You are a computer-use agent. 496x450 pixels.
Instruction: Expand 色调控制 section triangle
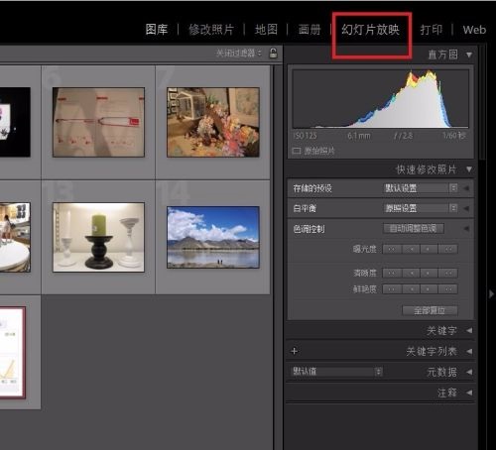tap(466, 229)
